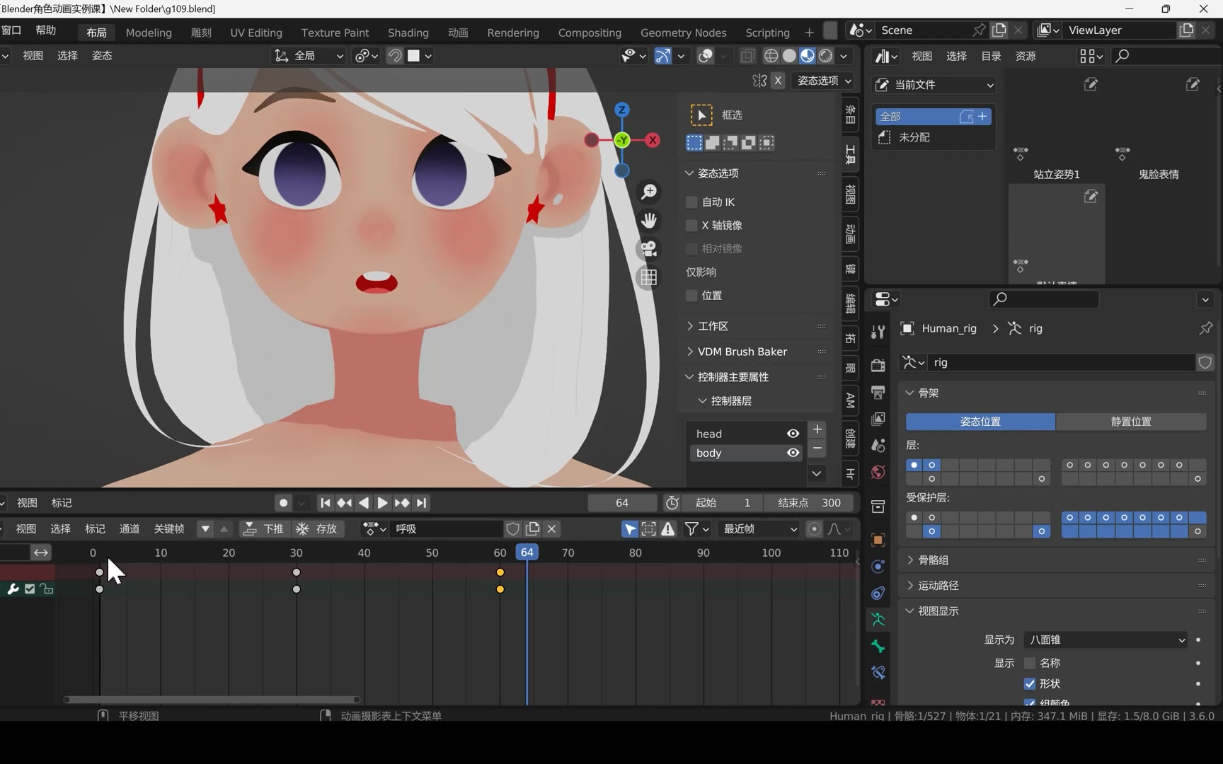Viewport: 1223px width, 764px height.
Task: Open the Bone properties tab icon
Action: pyautogui.click(x=878, y=647)
